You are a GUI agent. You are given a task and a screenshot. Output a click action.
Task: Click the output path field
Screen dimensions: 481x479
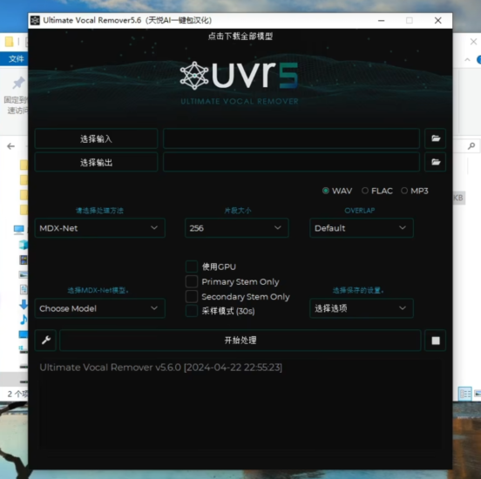point(291,162)
